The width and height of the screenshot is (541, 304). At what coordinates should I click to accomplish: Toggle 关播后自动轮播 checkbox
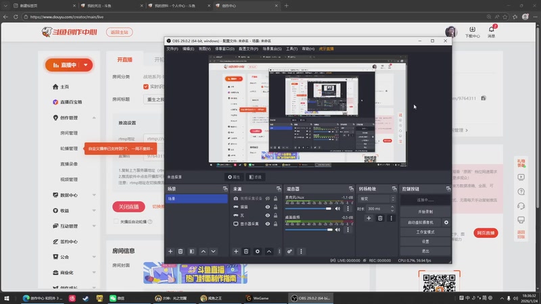coord(116,222)
